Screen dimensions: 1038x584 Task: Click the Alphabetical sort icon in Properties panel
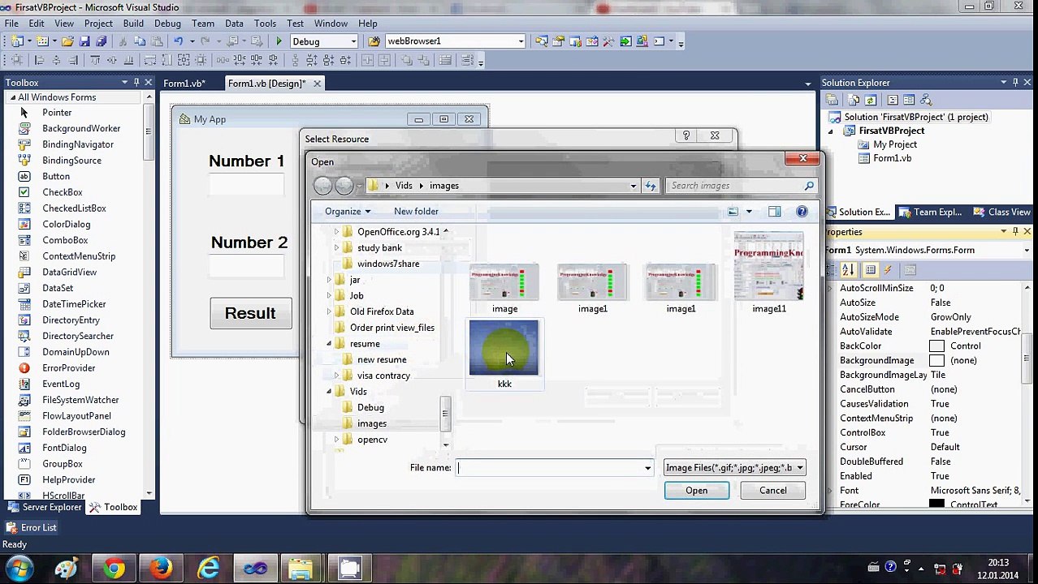849,270
